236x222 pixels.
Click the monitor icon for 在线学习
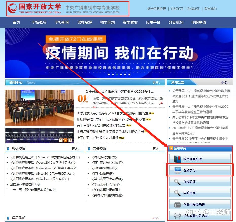[178, 170]
